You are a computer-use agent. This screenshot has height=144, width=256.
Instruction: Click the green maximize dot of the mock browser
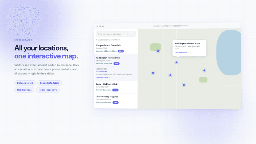[x=103, y=26]
